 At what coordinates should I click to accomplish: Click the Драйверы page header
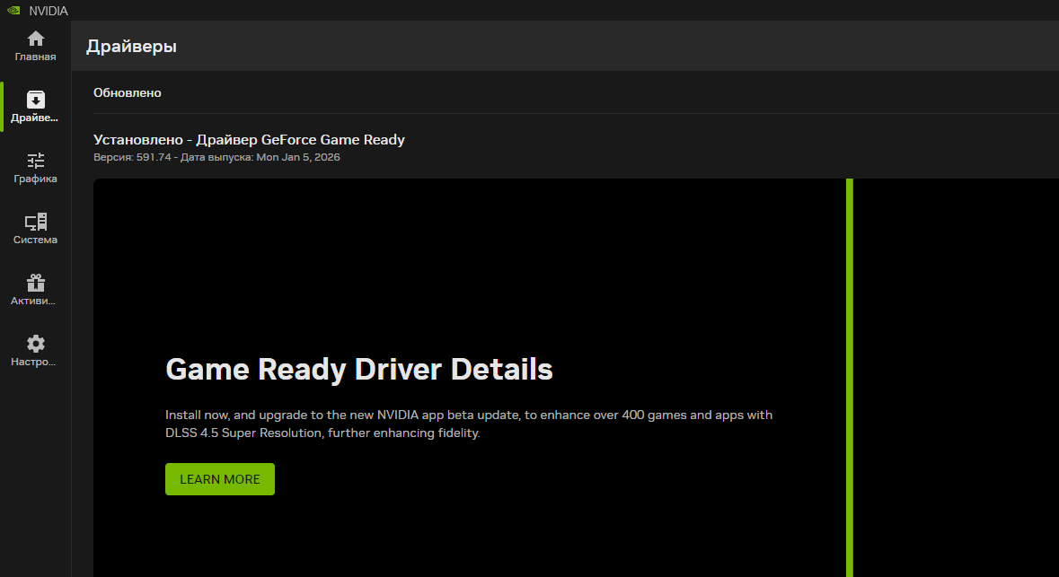click(x=131, y=46)
